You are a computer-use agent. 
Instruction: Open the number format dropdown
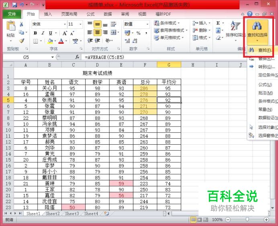pos(147,24)
